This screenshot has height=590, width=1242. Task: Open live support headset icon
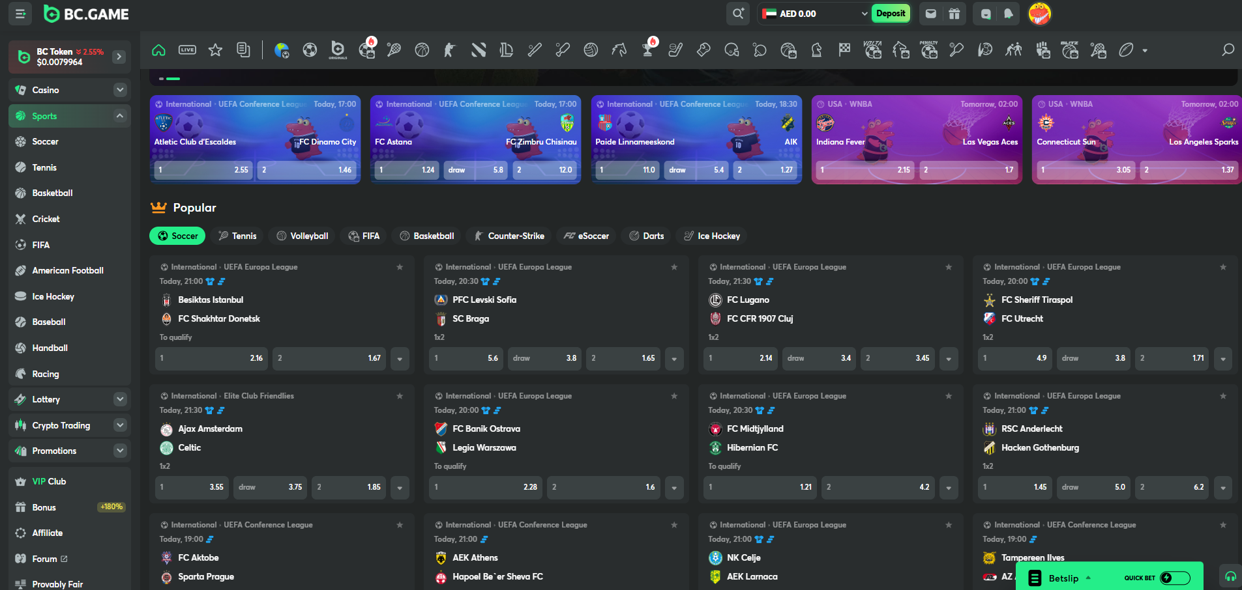pyautogui.click(x=1230, y=576)
